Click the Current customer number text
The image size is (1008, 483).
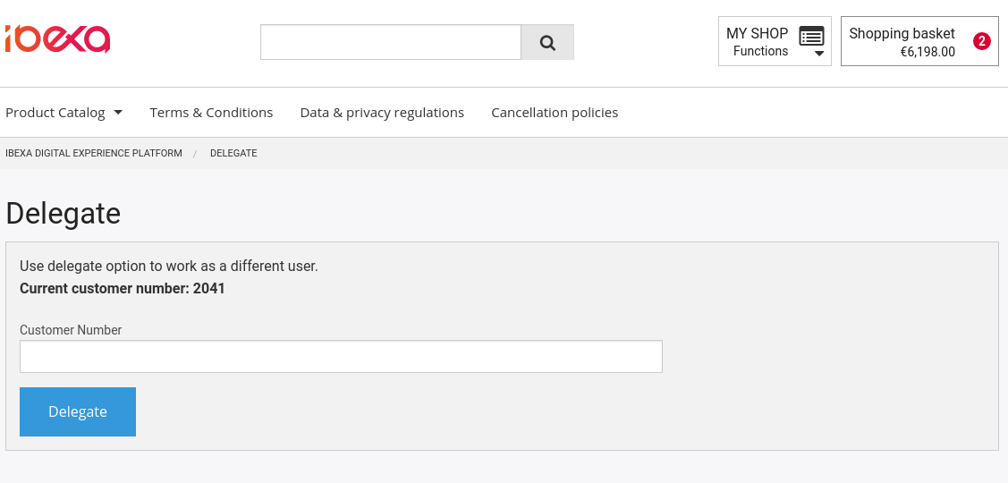coord(123,288)
